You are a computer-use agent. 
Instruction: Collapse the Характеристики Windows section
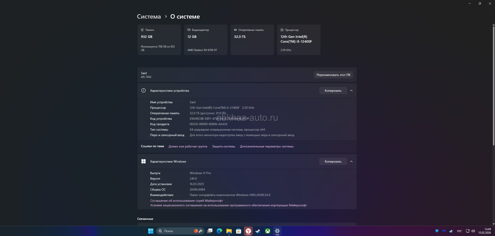pos(351,162)
